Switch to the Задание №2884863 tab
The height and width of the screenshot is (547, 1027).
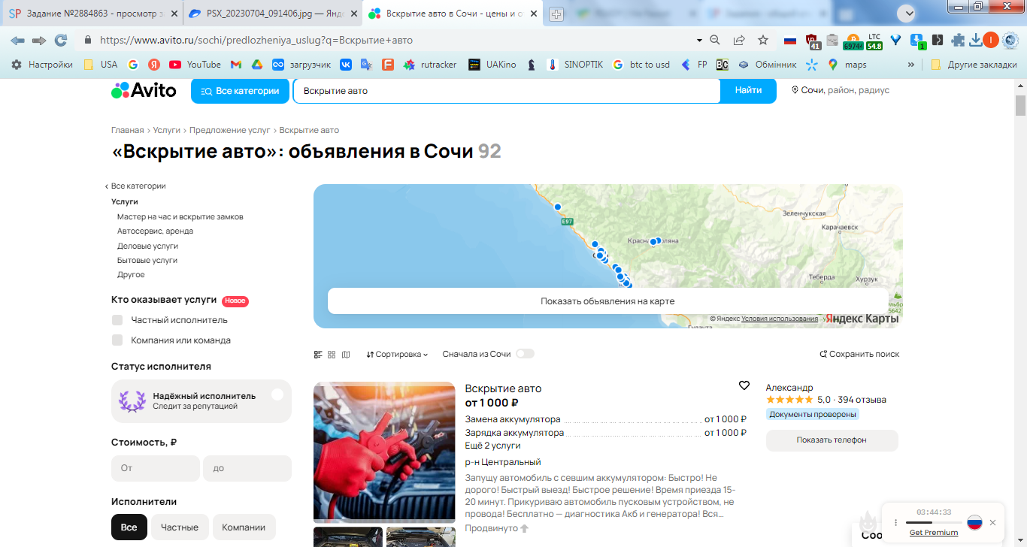(92, 14)
